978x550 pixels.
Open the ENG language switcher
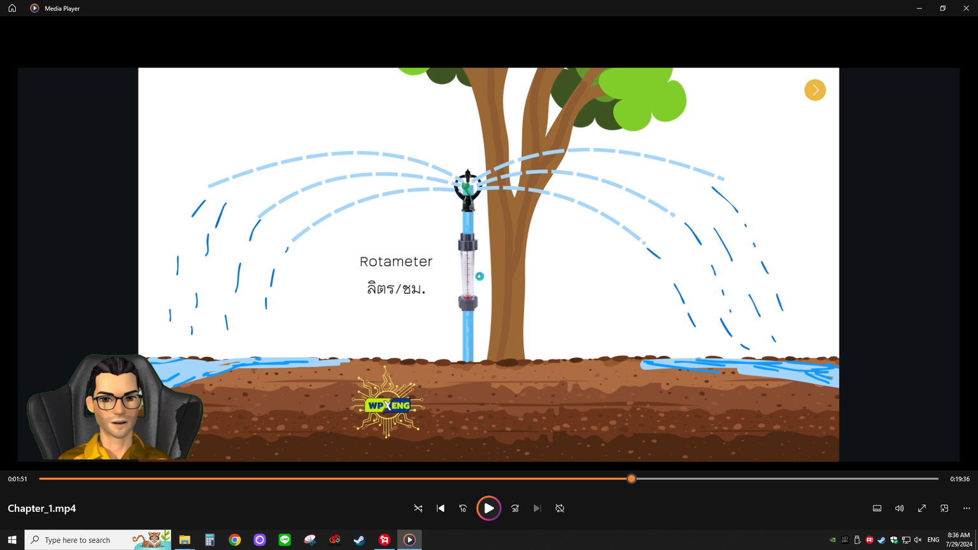(933, 540)
